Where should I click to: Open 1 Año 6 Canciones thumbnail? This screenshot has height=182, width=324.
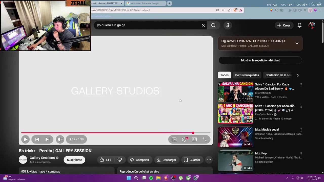(x=235, y=113)
